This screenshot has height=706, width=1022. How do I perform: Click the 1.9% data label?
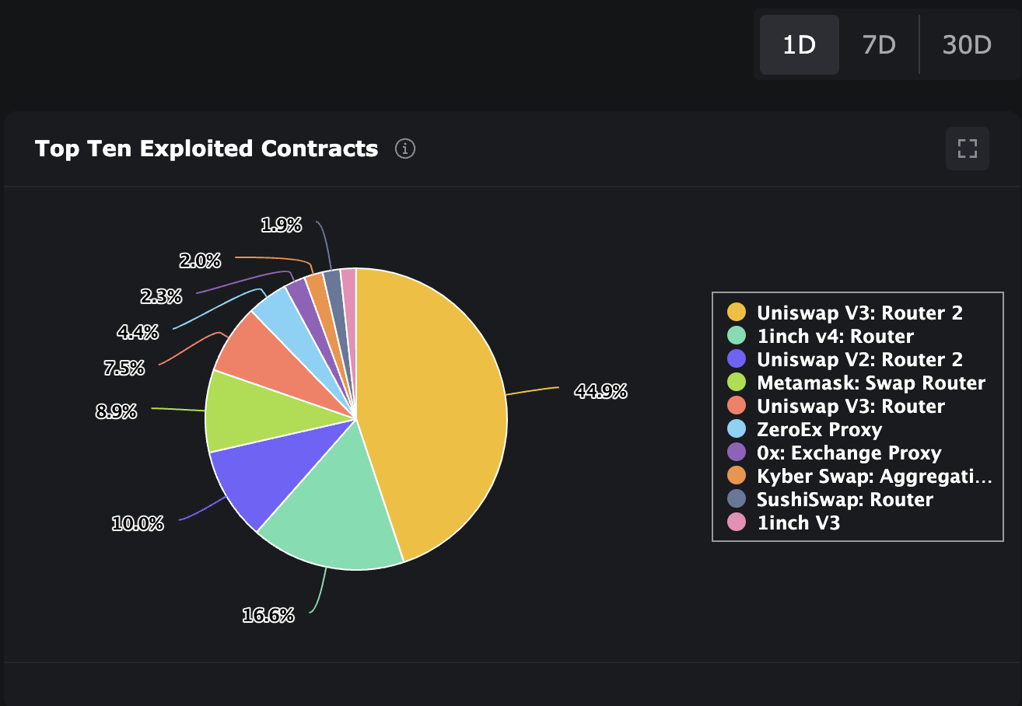coord(281,225)
